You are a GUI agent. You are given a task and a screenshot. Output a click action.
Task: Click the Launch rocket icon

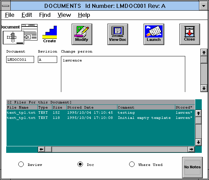(x=154, y=34)
